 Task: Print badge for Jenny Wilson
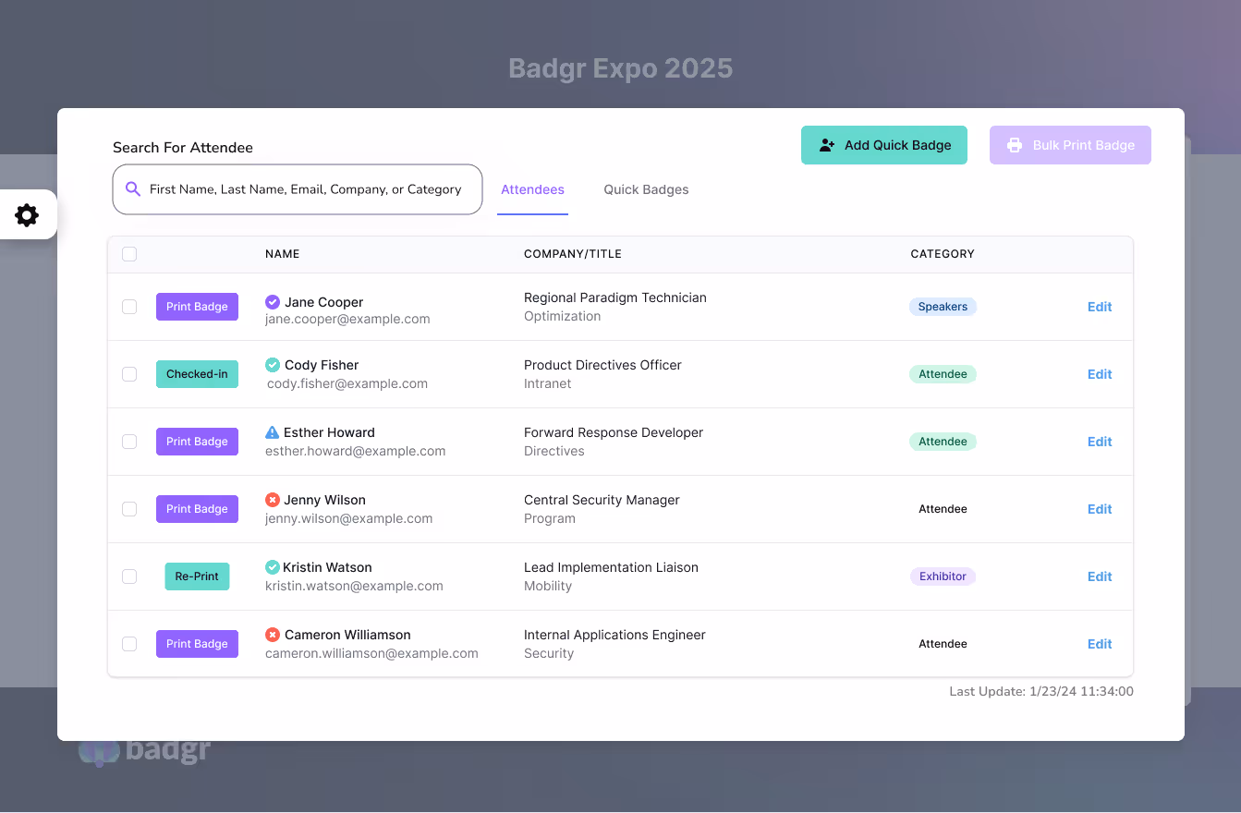pyautogui.click(x=197, y=509)
